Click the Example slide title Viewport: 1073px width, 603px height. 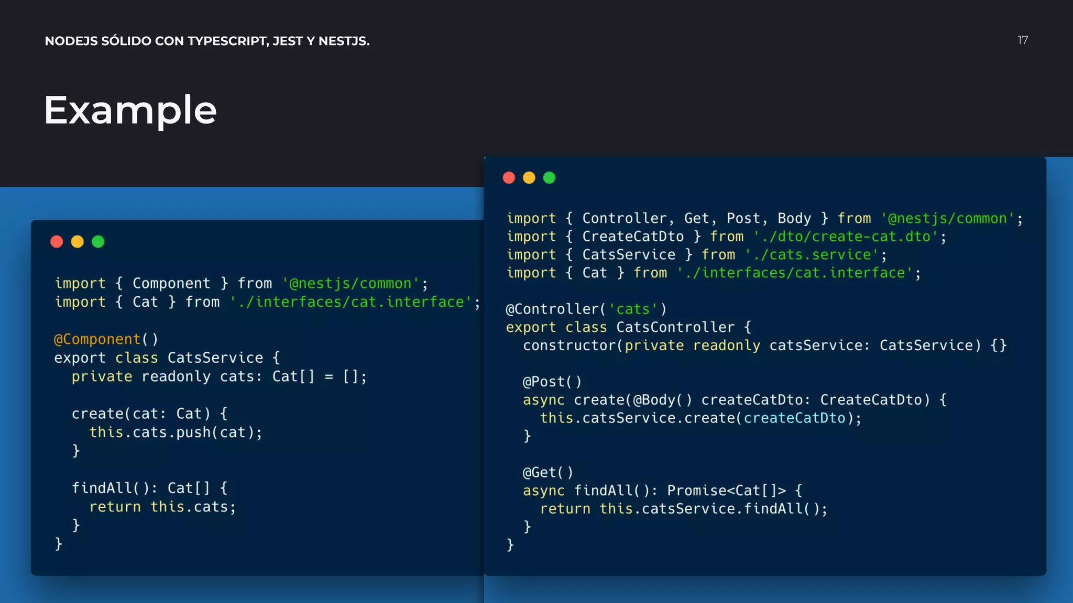pyautogui.click(x=130, y=110)
